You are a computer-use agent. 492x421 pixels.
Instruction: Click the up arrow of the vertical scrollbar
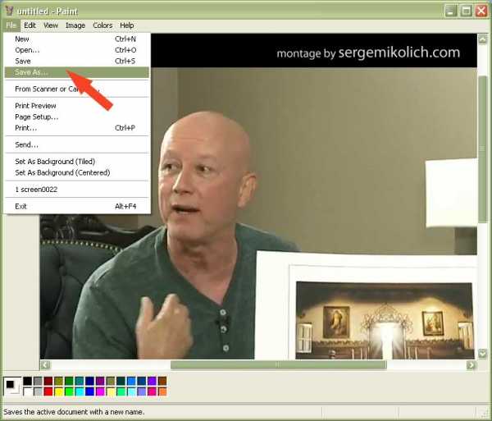click(482, 39)
